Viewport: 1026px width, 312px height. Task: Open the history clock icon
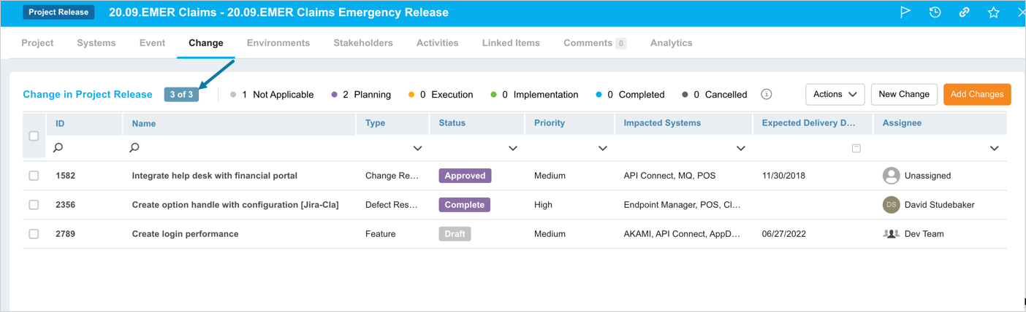click(935, 12)
